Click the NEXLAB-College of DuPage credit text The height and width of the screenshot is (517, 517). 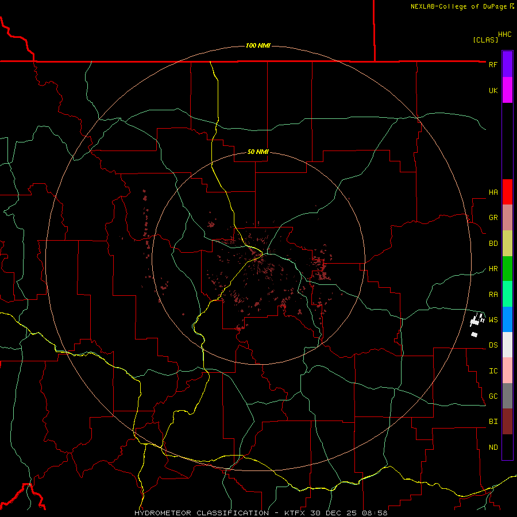[458, 6]
